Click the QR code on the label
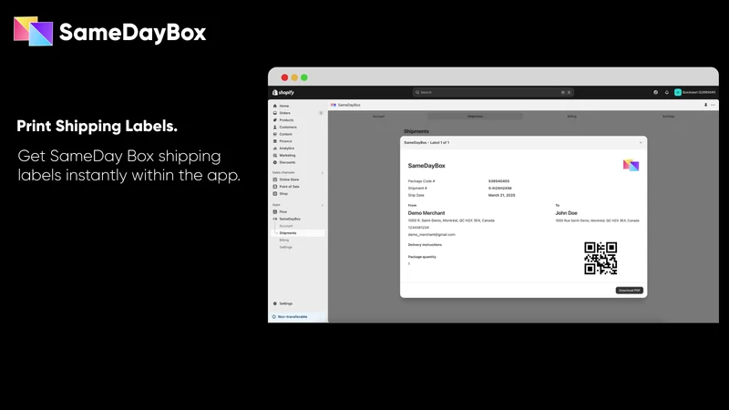Image resolution: width=729 pixels, height=410 pixels. pyautogui.click(x=601, y=259)
